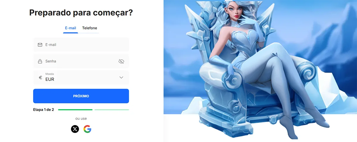Click the "ou use" text

[x=81, y=118]
